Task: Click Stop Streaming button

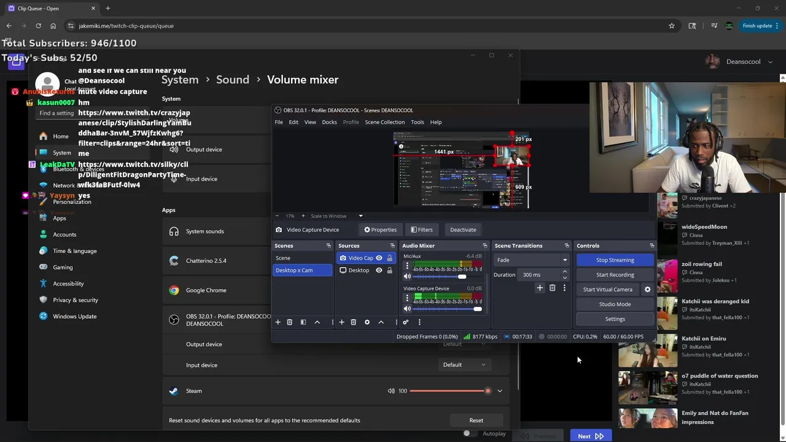Action: pyautogui.click(x=615, y=260)
